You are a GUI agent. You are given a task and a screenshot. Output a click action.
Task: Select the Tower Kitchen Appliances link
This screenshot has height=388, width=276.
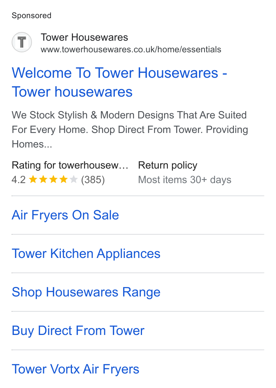86,253
